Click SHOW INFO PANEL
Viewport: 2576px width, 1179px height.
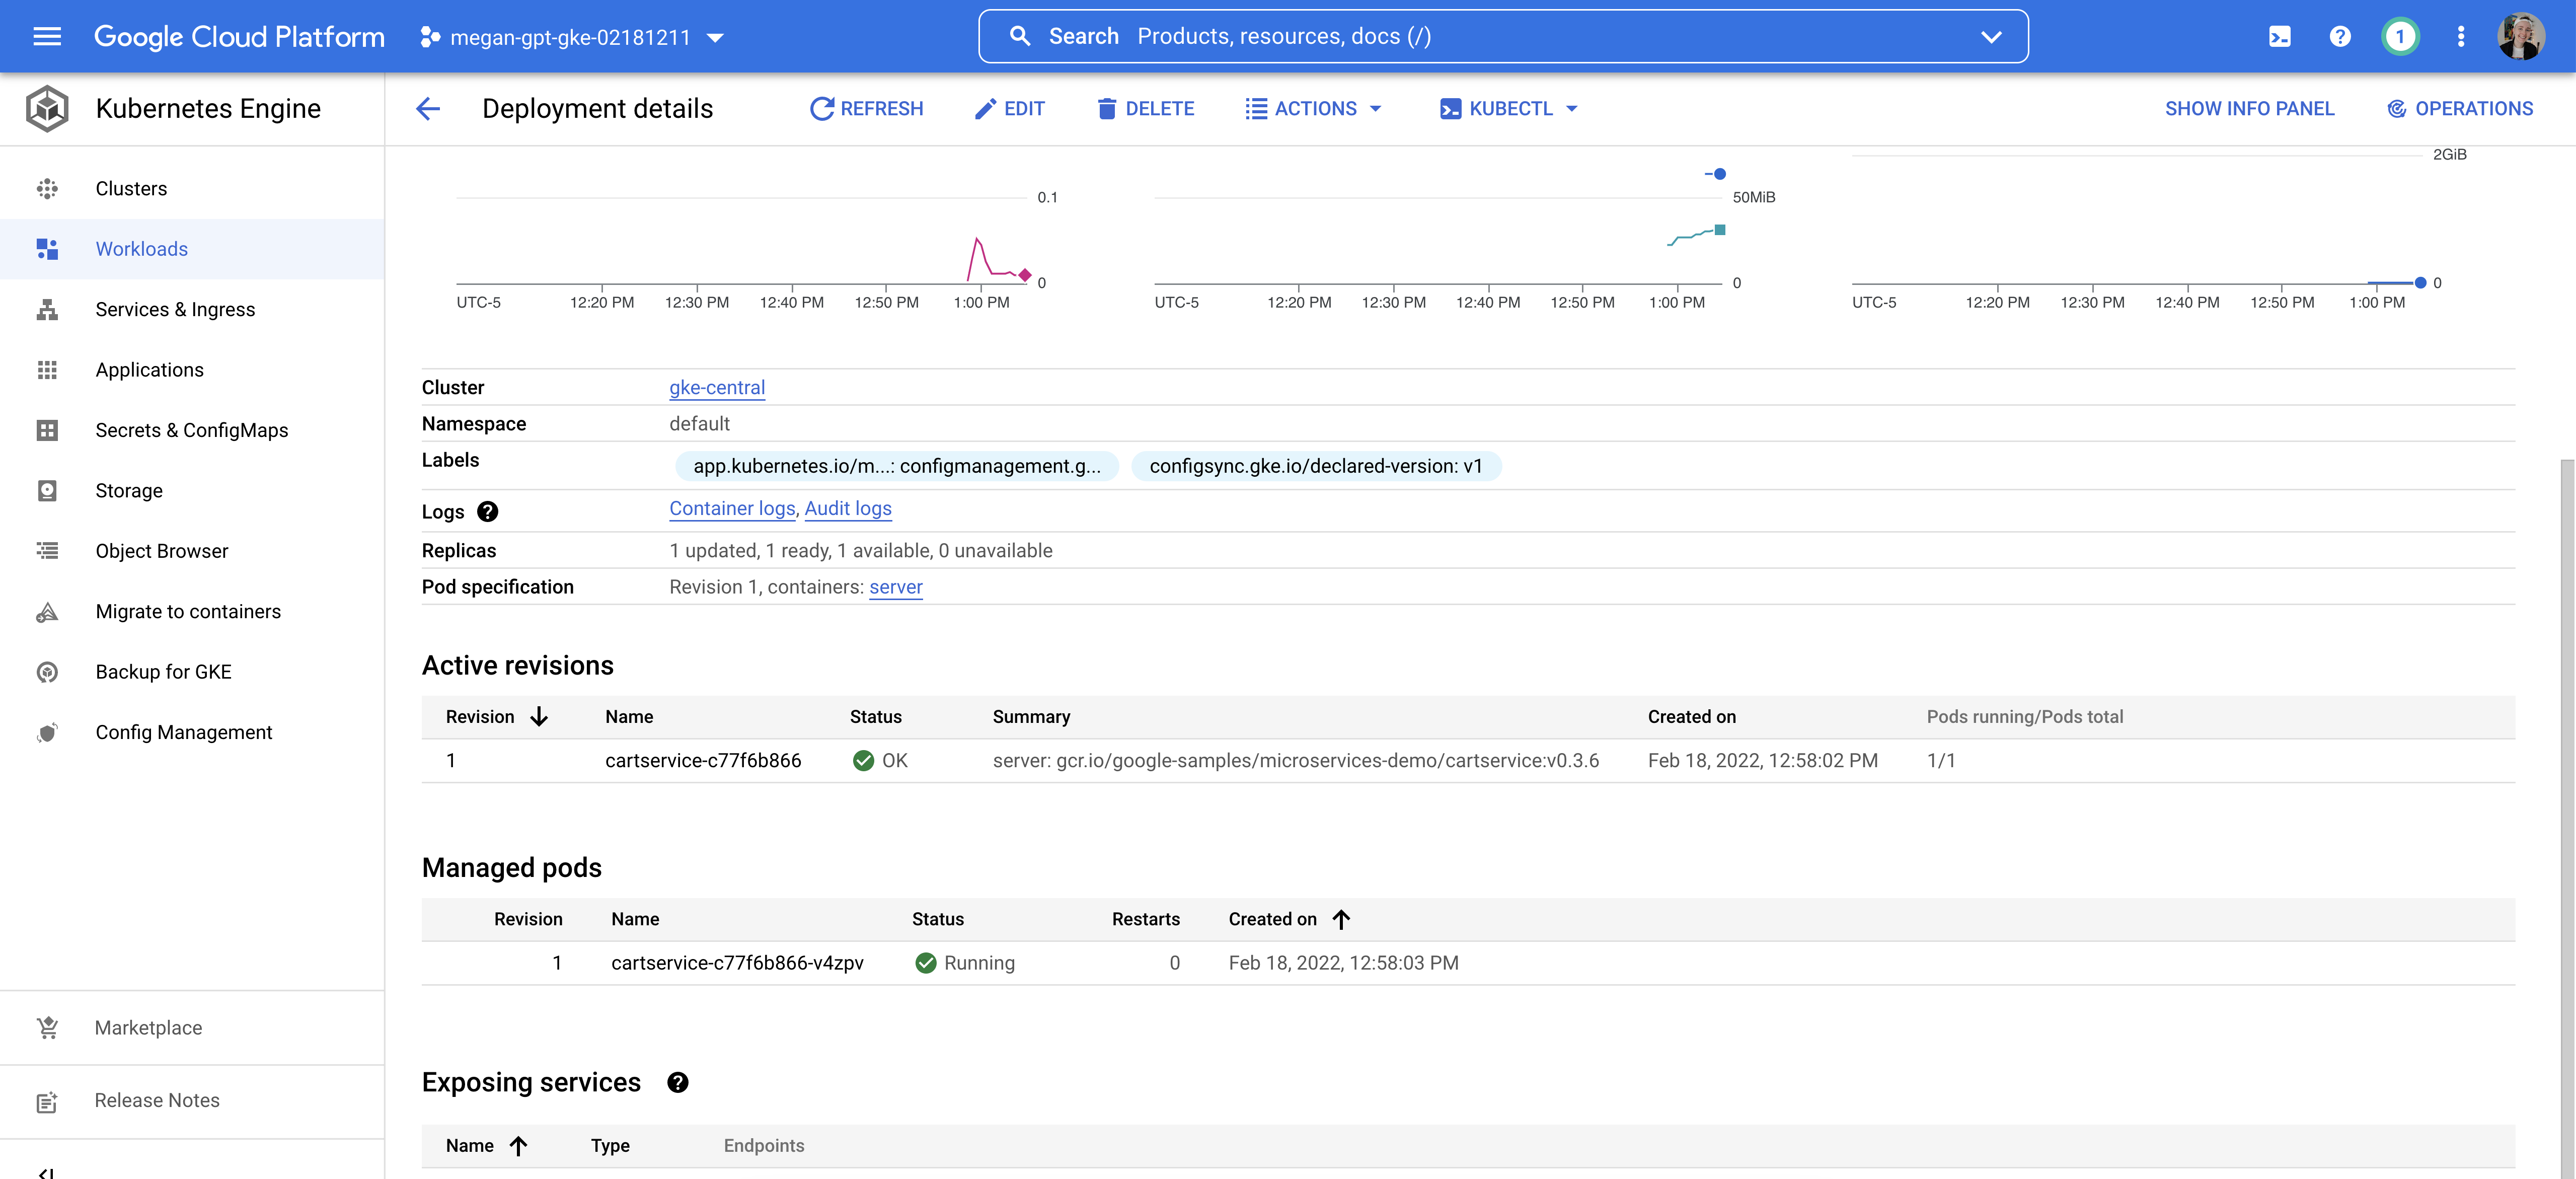(2249, 108)
